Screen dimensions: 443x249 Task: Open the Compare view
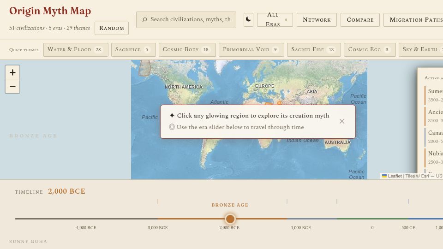click(x=360, y=20)
